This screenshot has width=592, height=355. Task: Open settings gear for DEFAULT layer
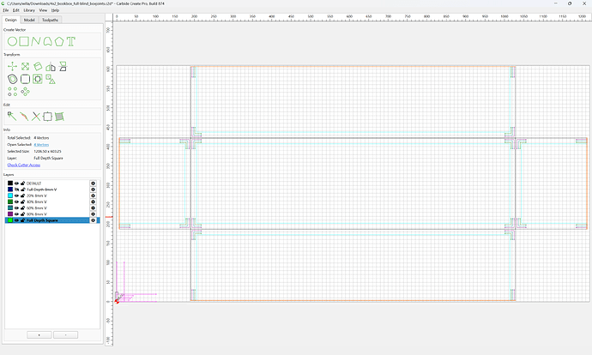point(93,184)
